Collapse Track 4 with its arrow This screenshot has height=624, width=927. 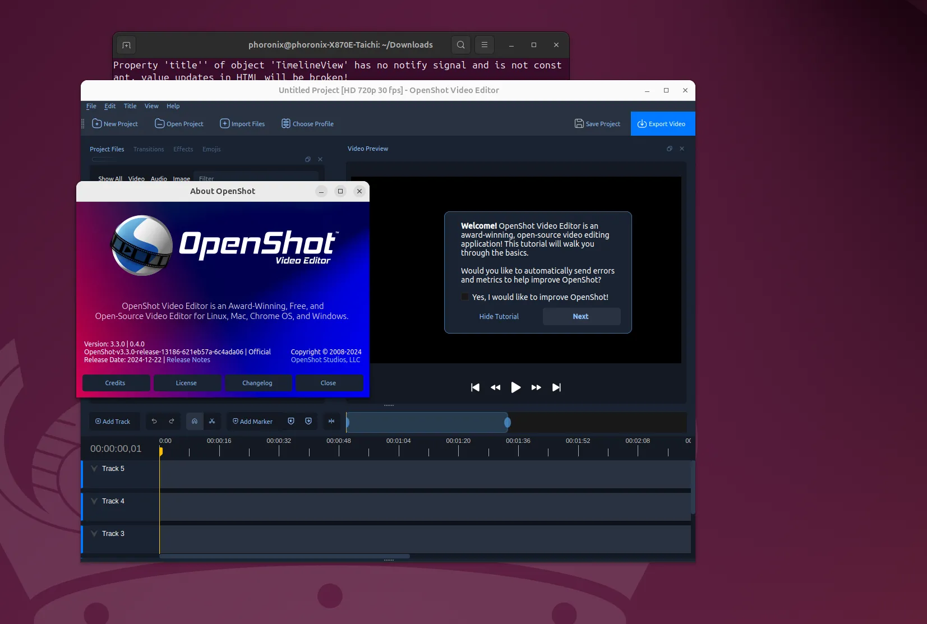(x=94, y=501)
